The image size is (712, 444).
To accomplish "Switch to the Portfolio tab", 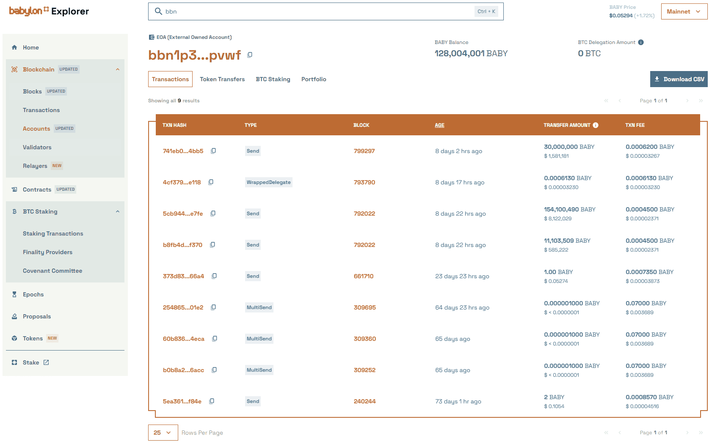I will click(x=314, y=79).
